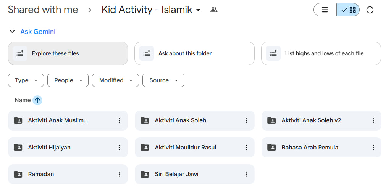Viewport: 386px width, 194px height.
Task: Go to Shared with me breadcrumb
Action: pyautogui.click(x=43, y=10)
